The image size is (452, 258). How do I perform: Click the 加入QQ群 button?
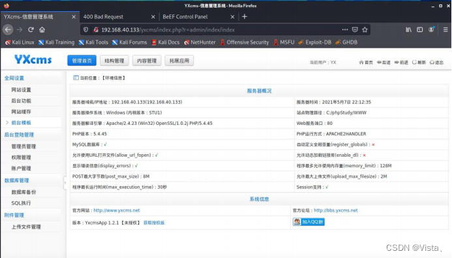tap(309, 221)
